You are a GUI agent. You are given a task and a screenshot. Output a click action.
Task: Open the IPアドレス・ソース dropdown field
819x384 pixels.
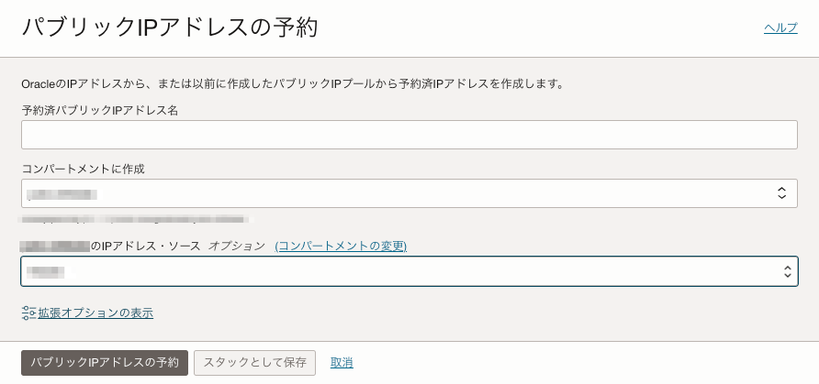[409, 271]
